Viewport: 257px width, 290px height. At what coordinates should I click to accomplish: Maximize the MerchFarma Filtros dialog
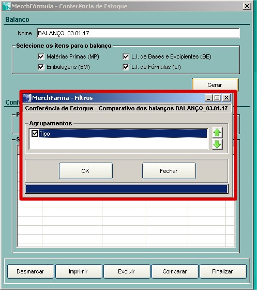[217, 98]
